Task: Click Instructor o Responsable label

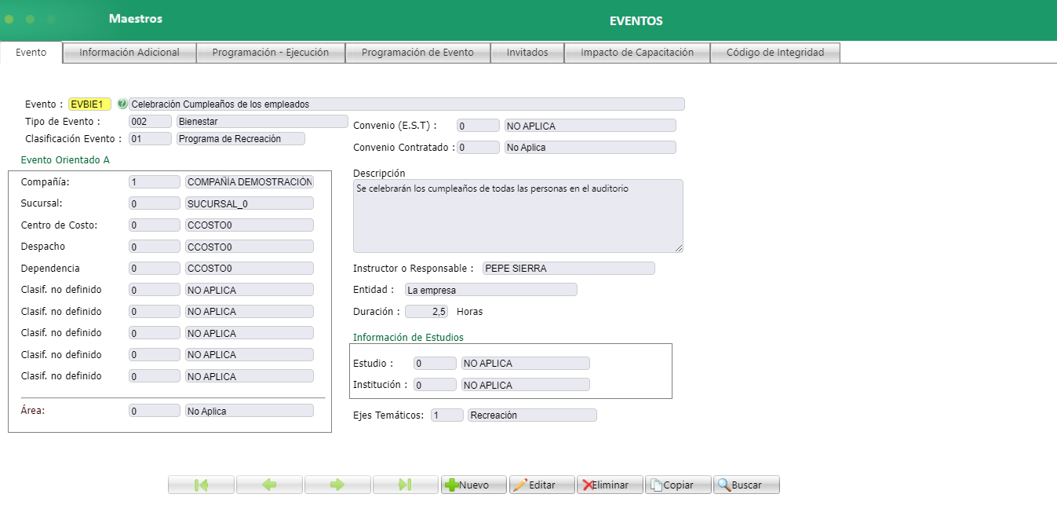Action: pyautogui.click(x=414, y=269)
